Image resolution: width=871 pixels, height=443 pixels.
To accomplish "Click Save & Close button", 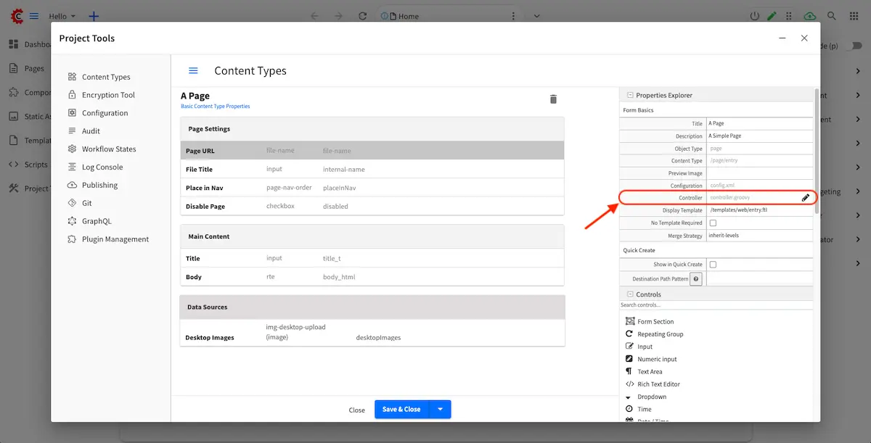I will coord(402,409).
